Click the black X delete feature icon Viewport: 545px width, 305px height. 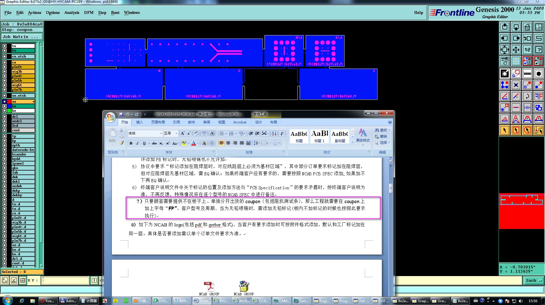(x=516, y=85)
